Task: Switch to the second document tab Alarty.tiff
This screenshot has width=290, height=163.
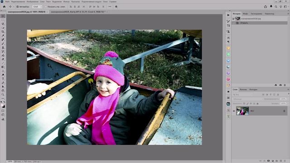Action: point(78,12)
